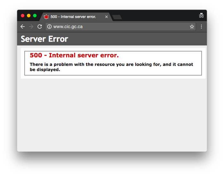
Task: Go back using the browser back arrow
Action: tap(23, 27)
